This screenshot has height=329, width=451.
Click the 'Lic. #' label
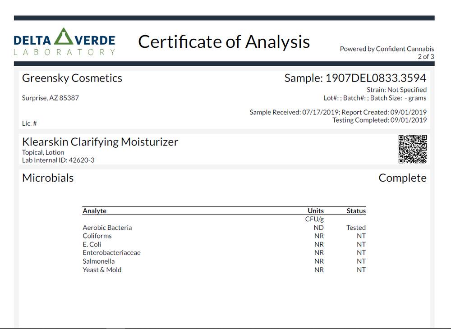(29, 123)
